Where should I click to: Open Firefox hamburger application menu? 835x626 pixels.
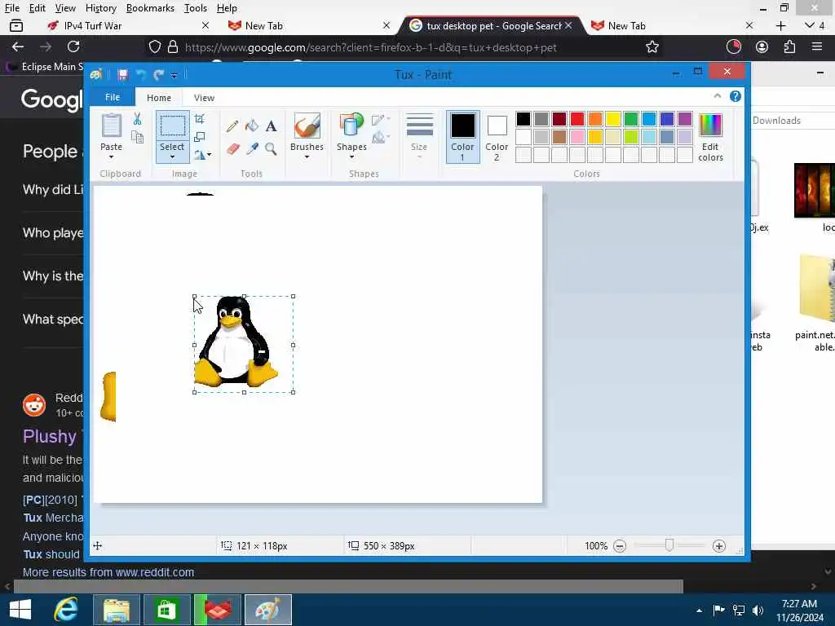click(817, 46)
